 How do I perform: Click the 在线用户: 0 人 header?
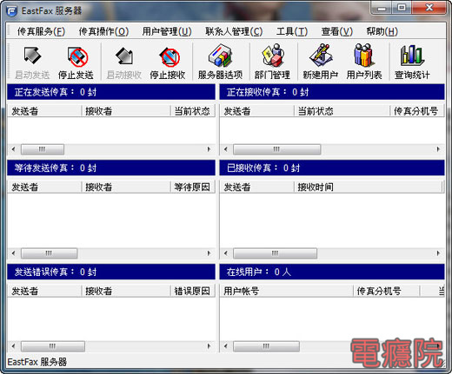coord(332,272)
